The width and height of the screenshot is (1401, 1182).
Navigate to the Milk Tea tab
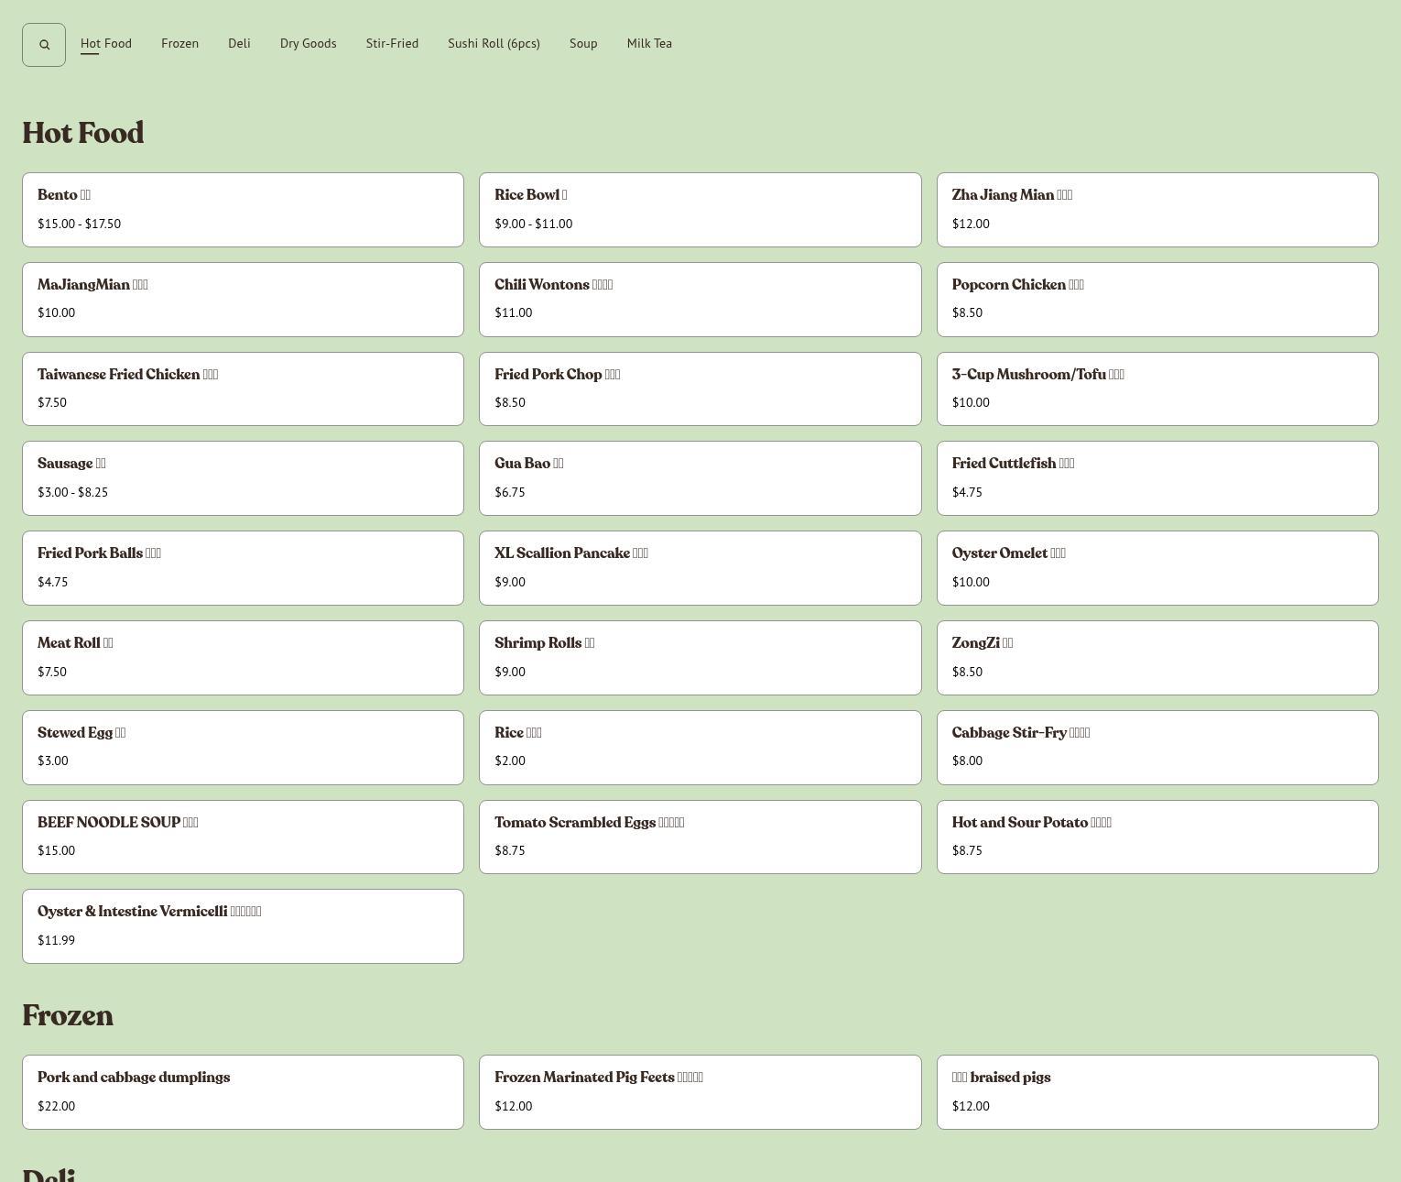pos(649,44)
